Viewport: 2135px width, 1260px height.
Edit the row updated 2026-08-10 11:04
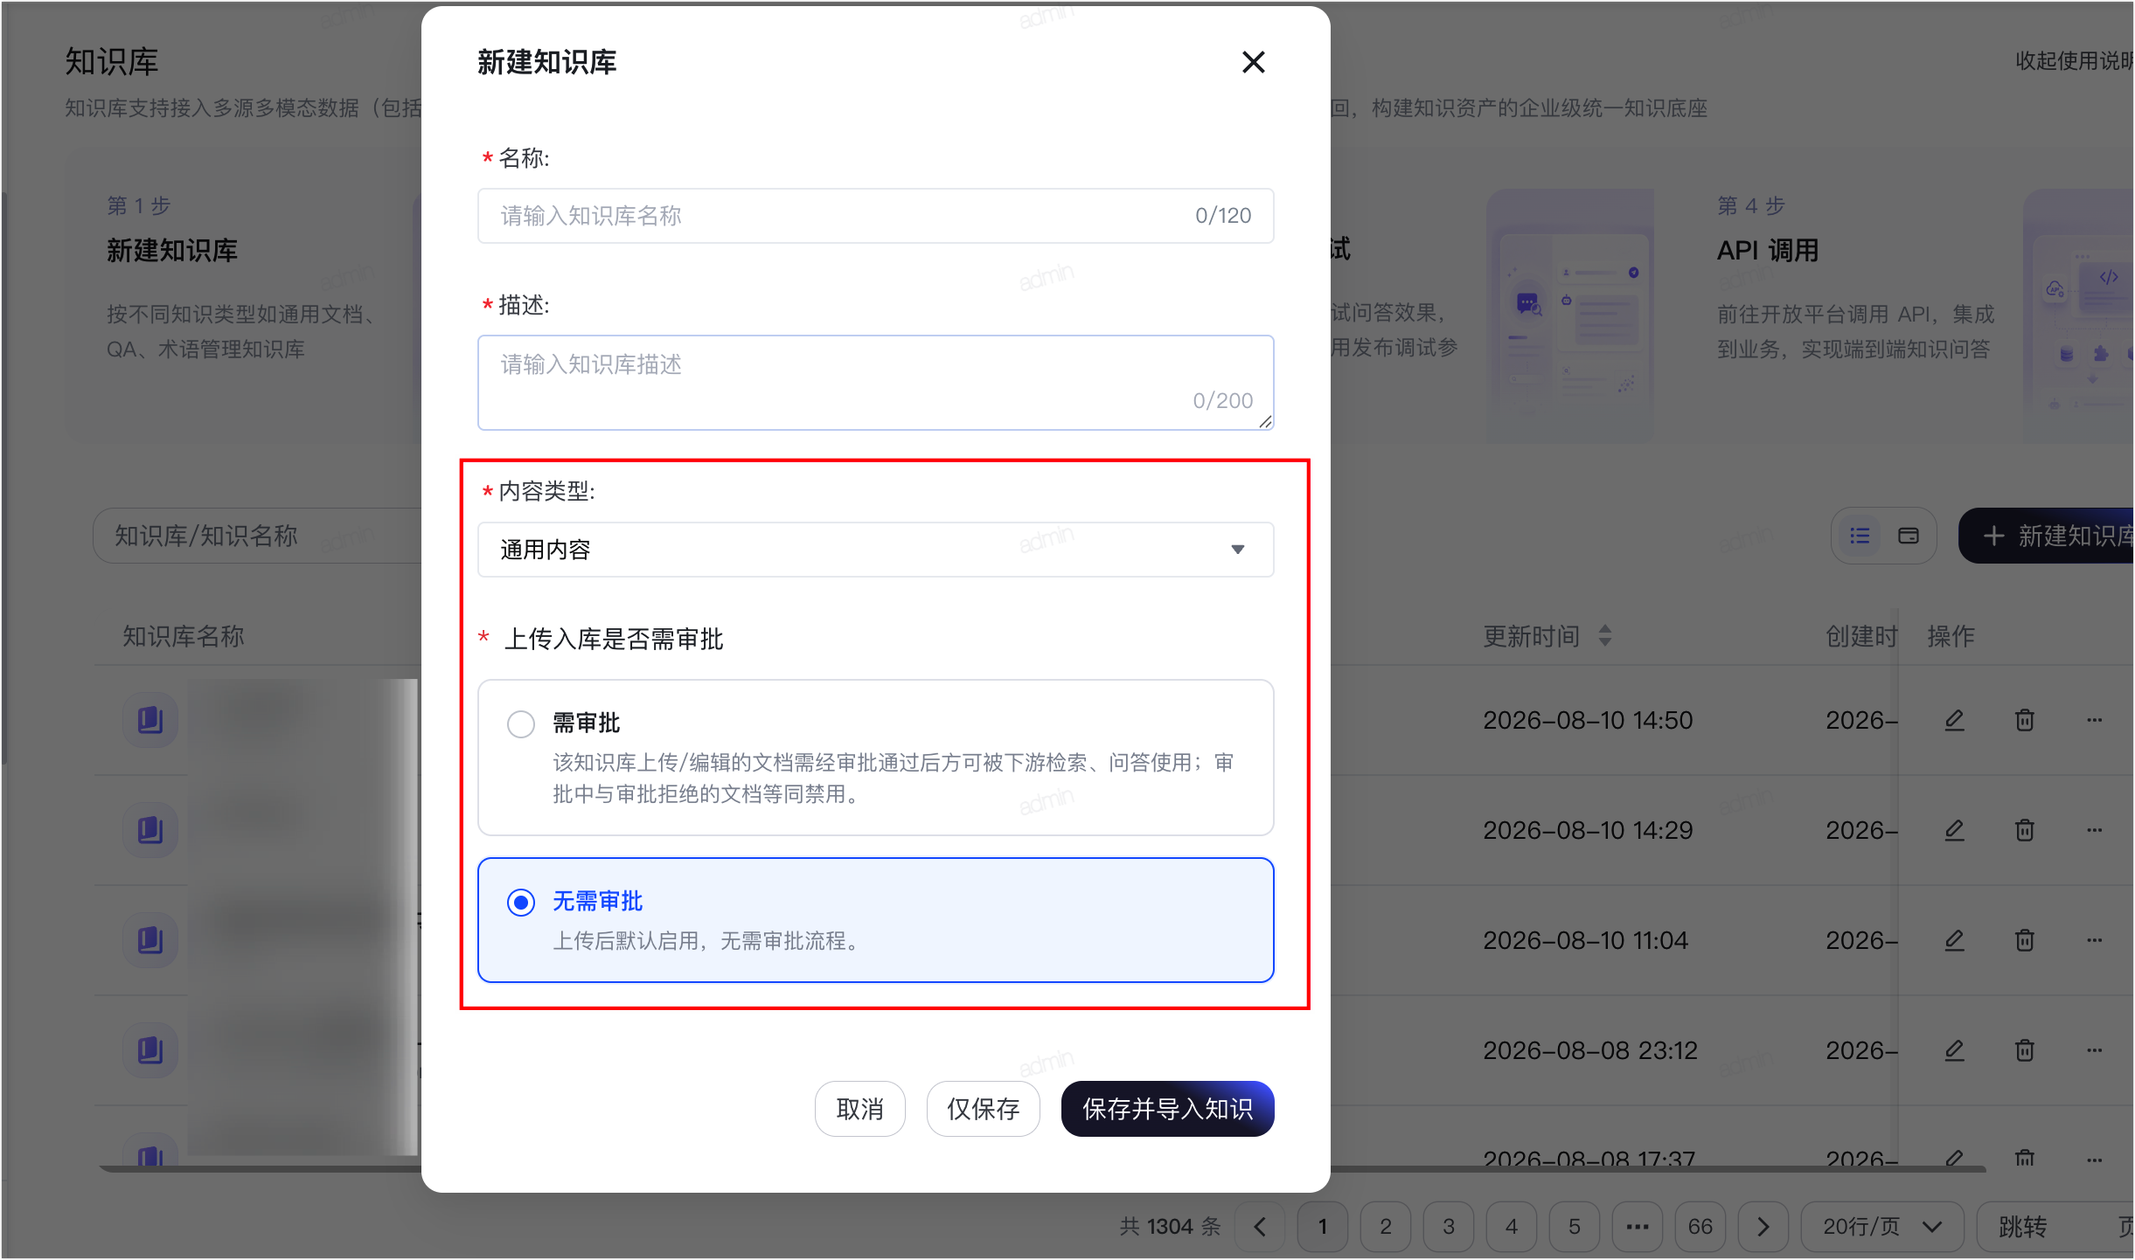tap(1954, 940)
